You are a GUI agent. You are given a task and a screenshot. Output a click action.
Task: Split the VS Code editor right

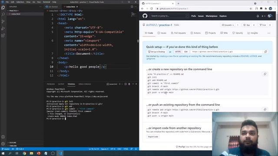point(132,7)
